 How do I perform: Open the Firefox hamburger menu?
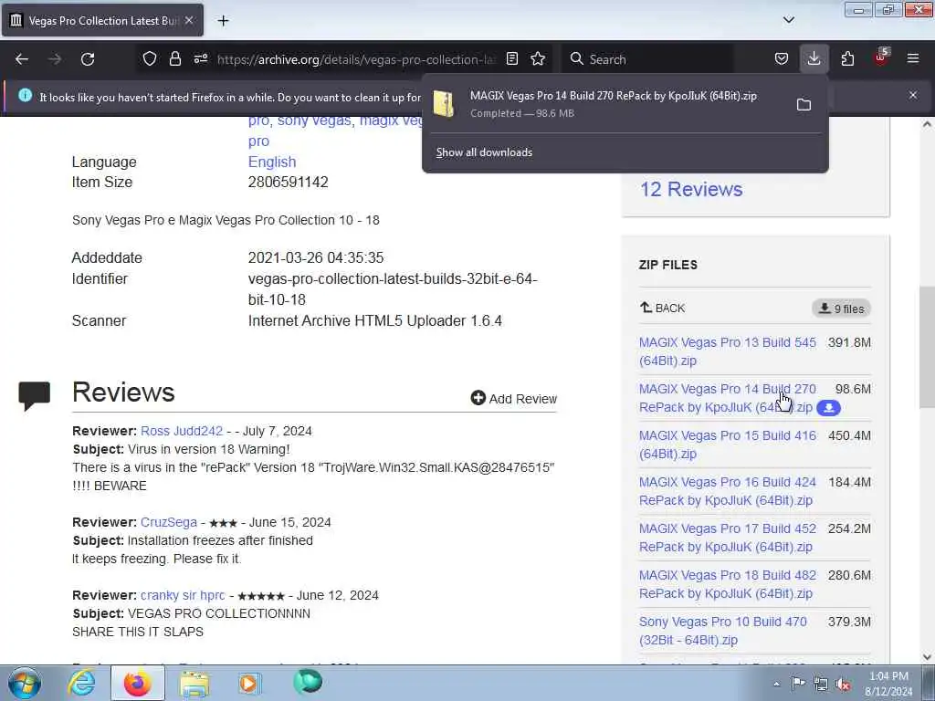pos(913,58)
